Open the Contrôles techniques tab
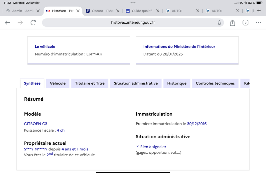 click(x=215, y=83)
